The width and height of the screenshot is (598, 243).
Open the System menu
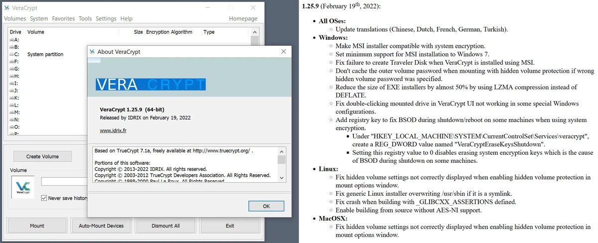tap(39, 18)
